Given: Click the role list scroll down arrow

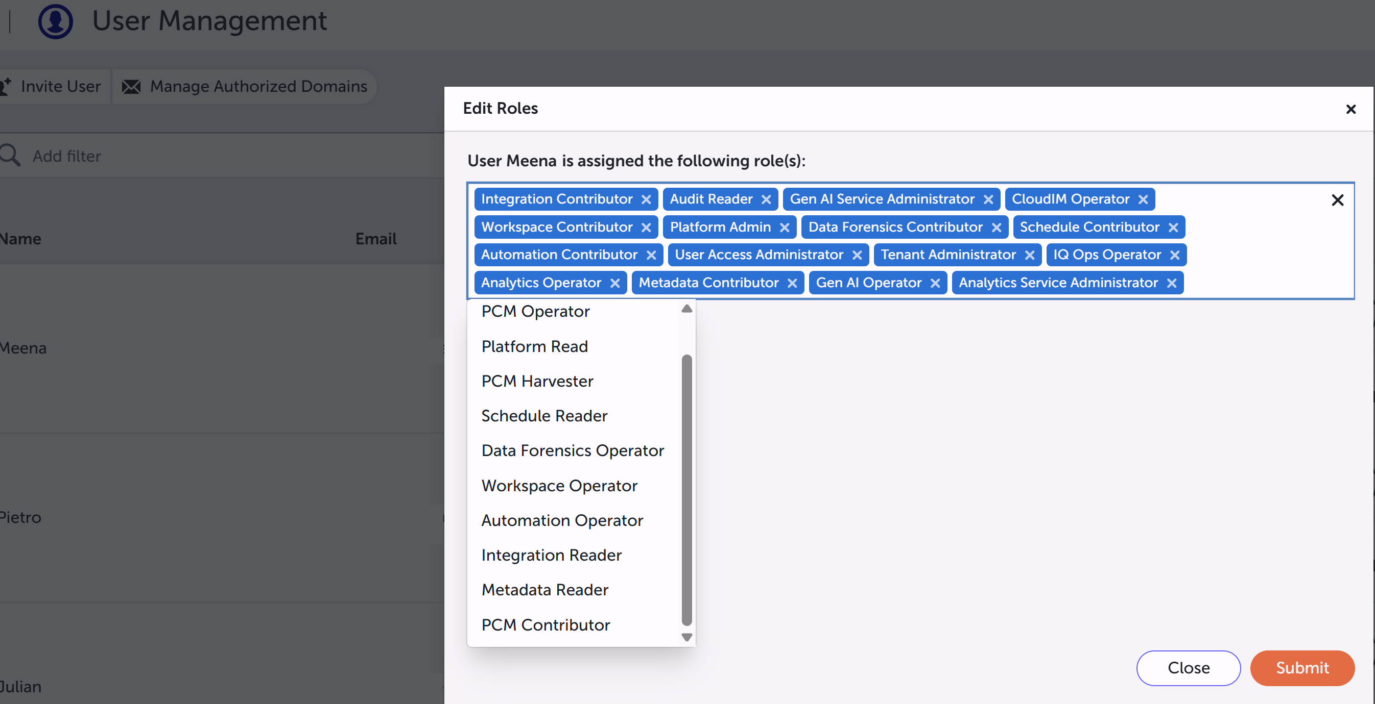Looking at the screenshot, I should 686,637.
